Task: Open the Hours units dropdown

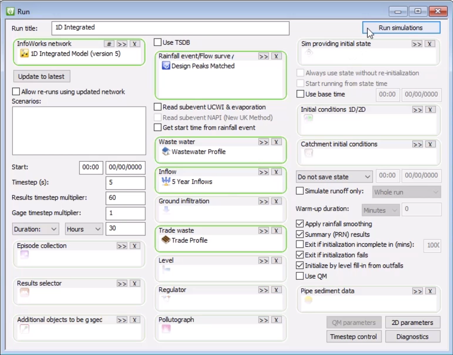Action: tap(84, 229)
